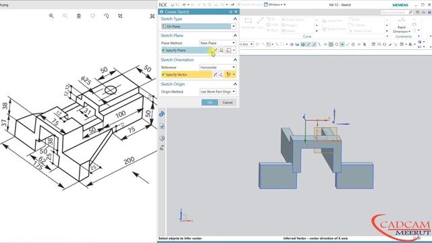This screenshot has height=243, width=432.
Task: Collapse the Sketch Type section
Action: point(235,19)
